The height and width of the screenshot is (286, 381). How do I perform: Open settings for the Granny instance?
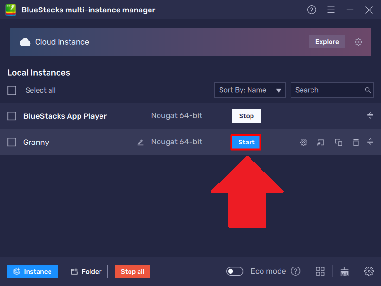[303, 142]
